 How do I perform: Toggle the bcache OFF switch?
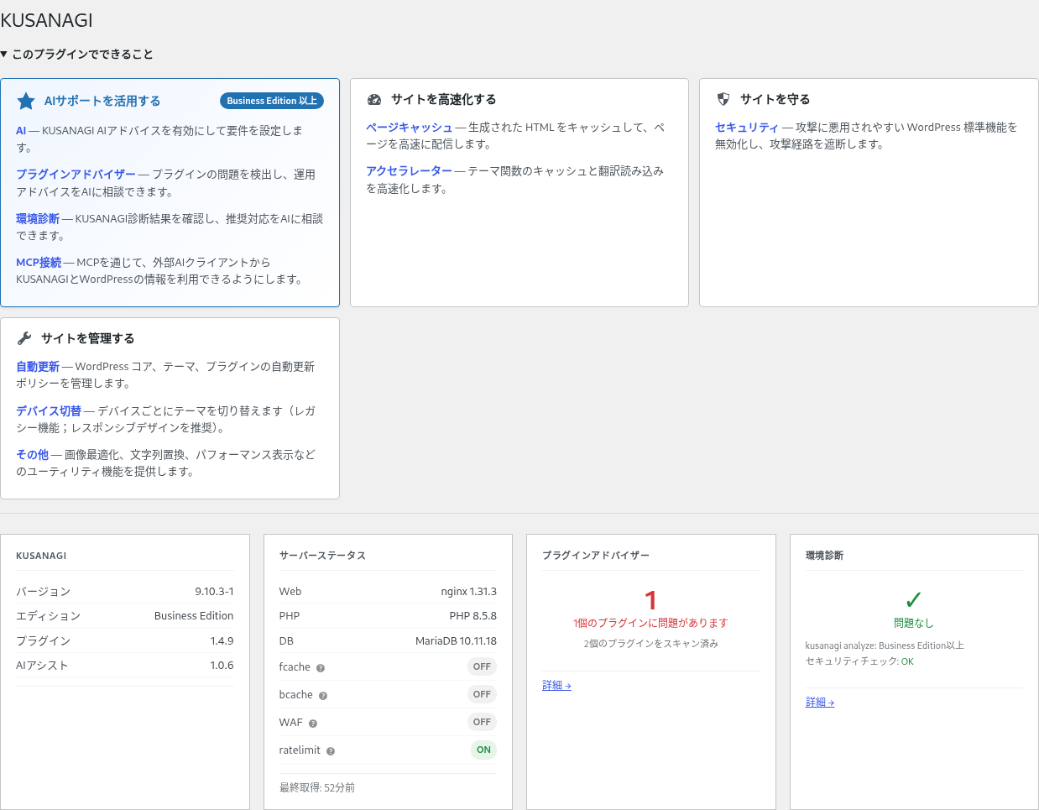click(x=482, y=694)
